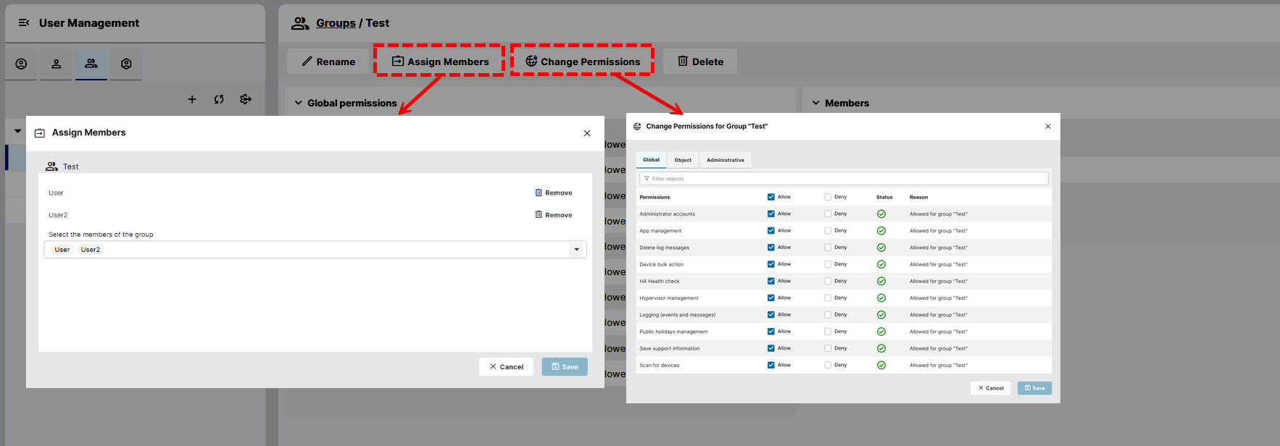Click status checkmark for Public holidays management
Screen dimensions: 1280x446
point(881,332)
